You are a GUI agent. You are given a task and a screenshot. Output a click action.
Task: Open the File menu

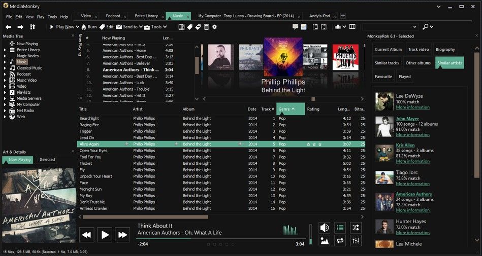(x=9, y=17)
